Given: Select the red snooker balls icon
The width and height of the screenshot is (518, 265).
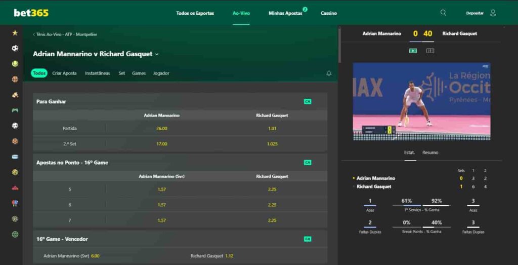Looking at the screenshot, I should click(15, 188).
